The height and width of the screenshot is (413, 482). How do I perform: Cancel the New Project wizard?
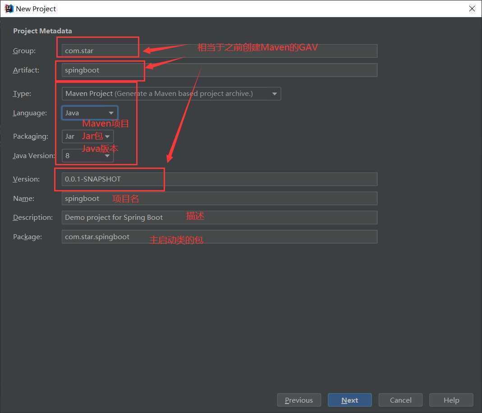tap(400, 400)
